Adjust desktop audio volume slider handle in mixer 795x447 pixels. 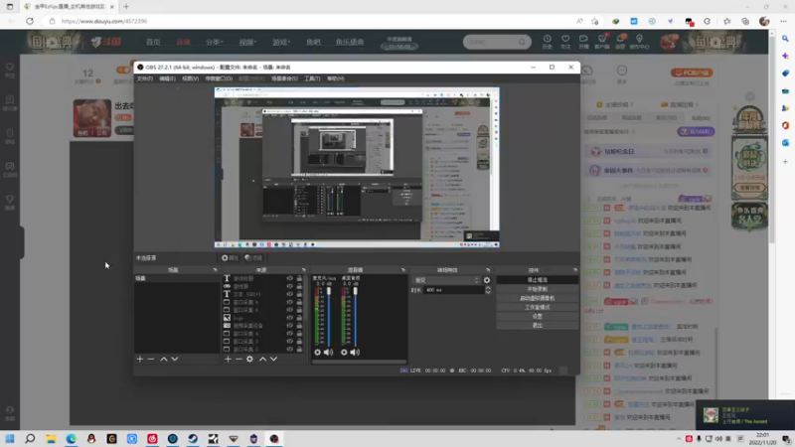point(355,291)
